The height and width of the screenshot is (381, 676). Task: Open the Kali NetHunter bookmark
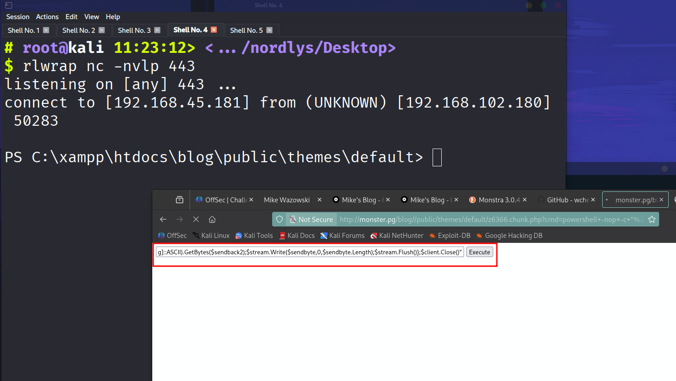(x=397, y=236)
